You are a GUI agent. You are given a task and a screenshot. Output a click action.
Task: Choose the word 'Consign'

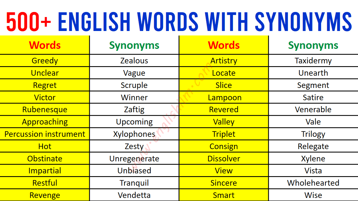pyautogui.click(x=224, y=147)
